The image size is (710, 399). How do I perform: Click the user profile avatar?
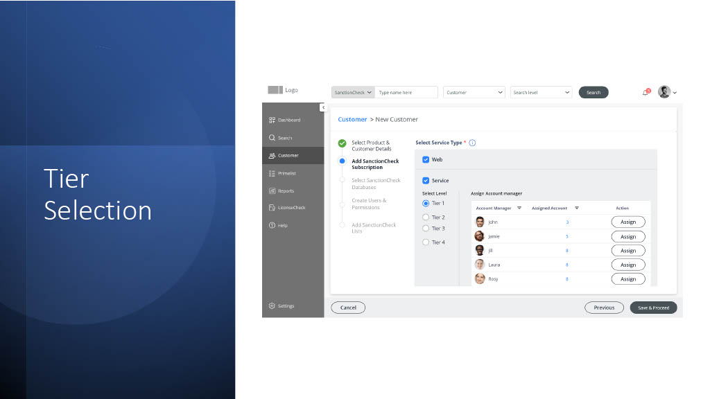point(664,92)
